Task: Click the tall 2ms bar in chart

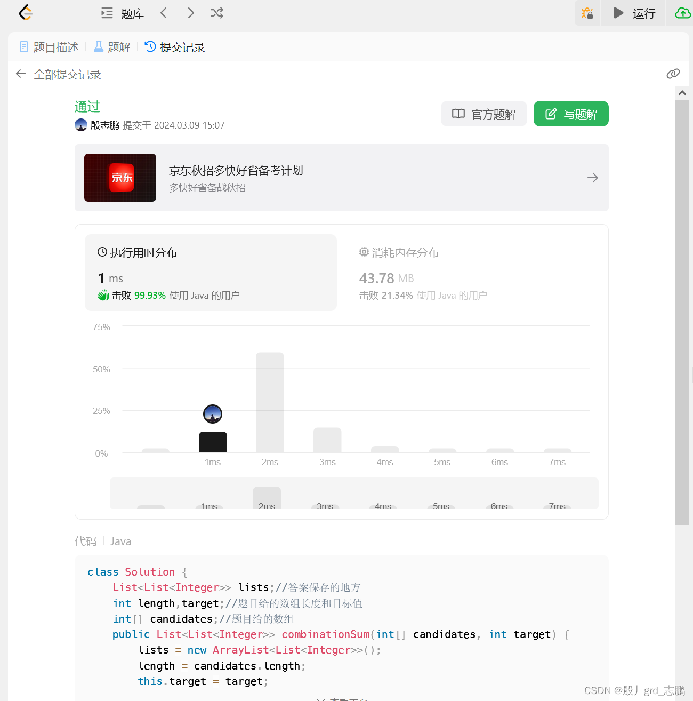Action: tap(270, 403)
